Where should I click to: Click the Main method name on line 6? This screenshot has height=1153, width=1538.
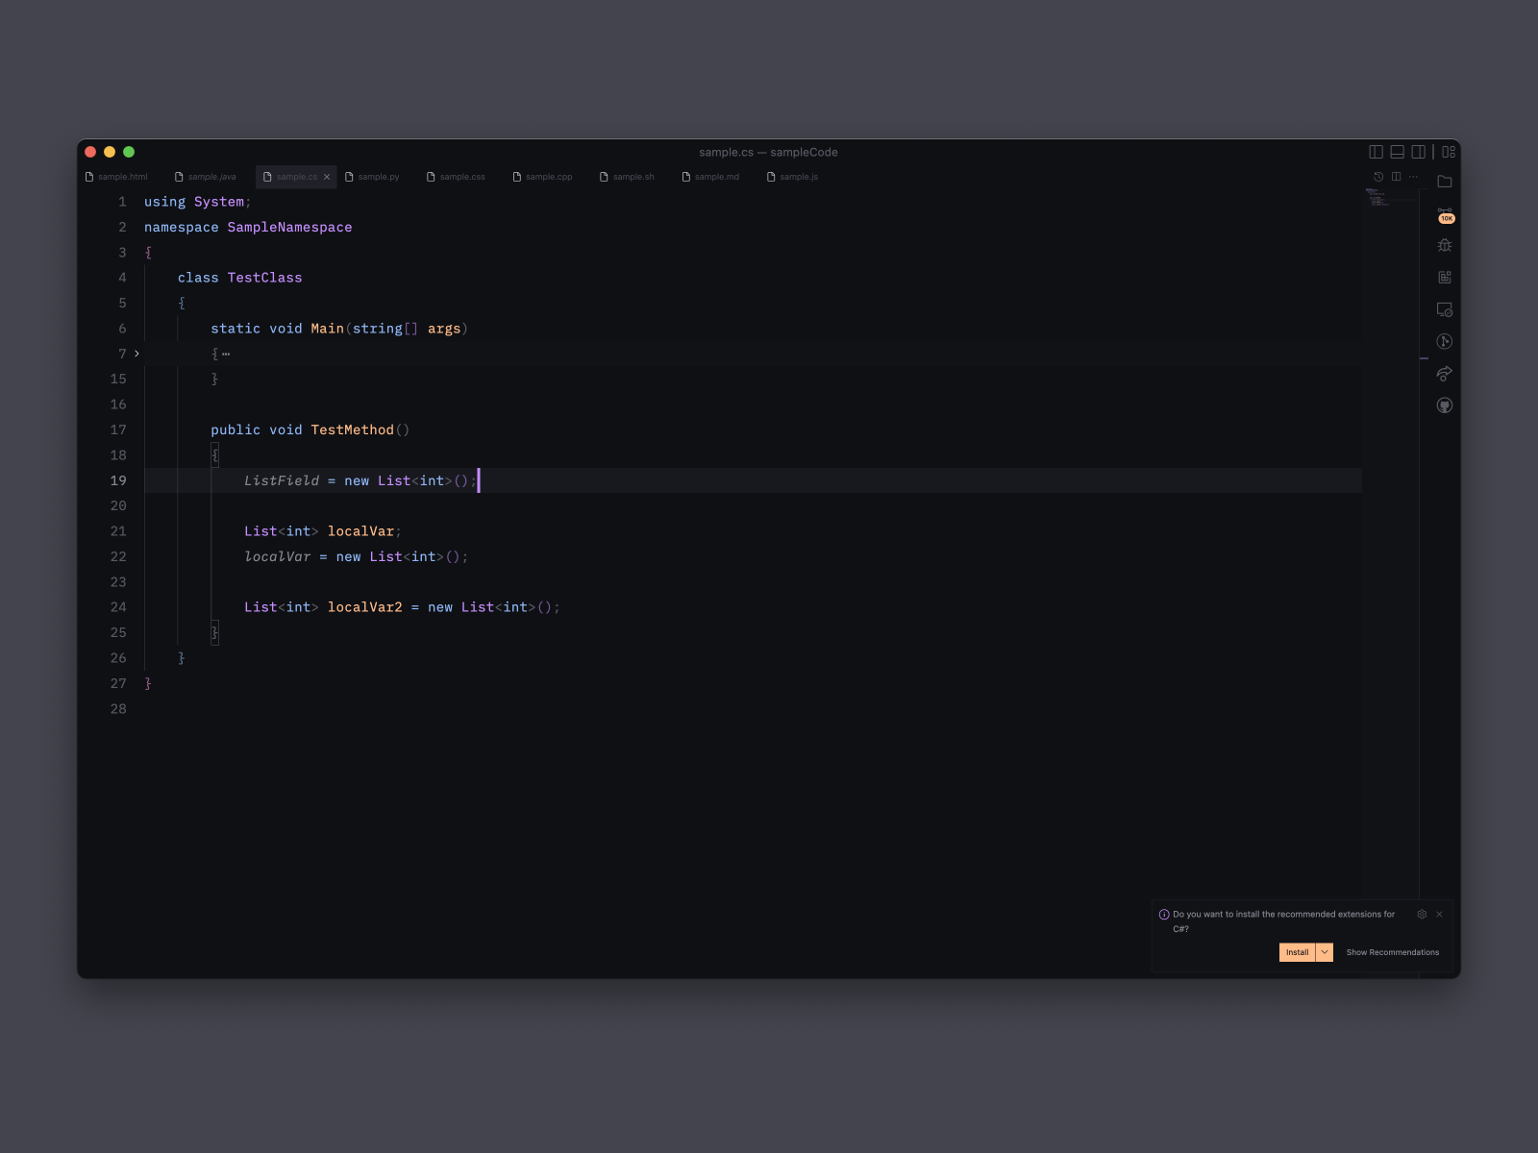point(327,329)
